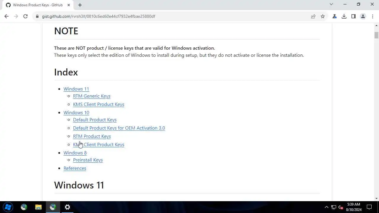The width and height of the screenshot is (379, 213).
Task: Click the scrollbar down arrow
Action: pyautogui.click(x=376, y=199)
